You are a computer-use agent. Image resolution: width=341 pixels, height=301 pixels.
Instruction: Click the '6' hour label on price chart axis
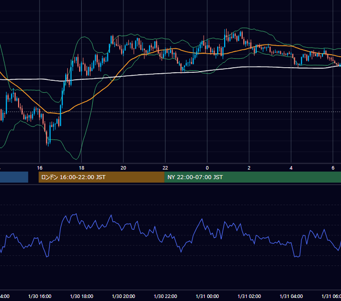coord(333,168)
